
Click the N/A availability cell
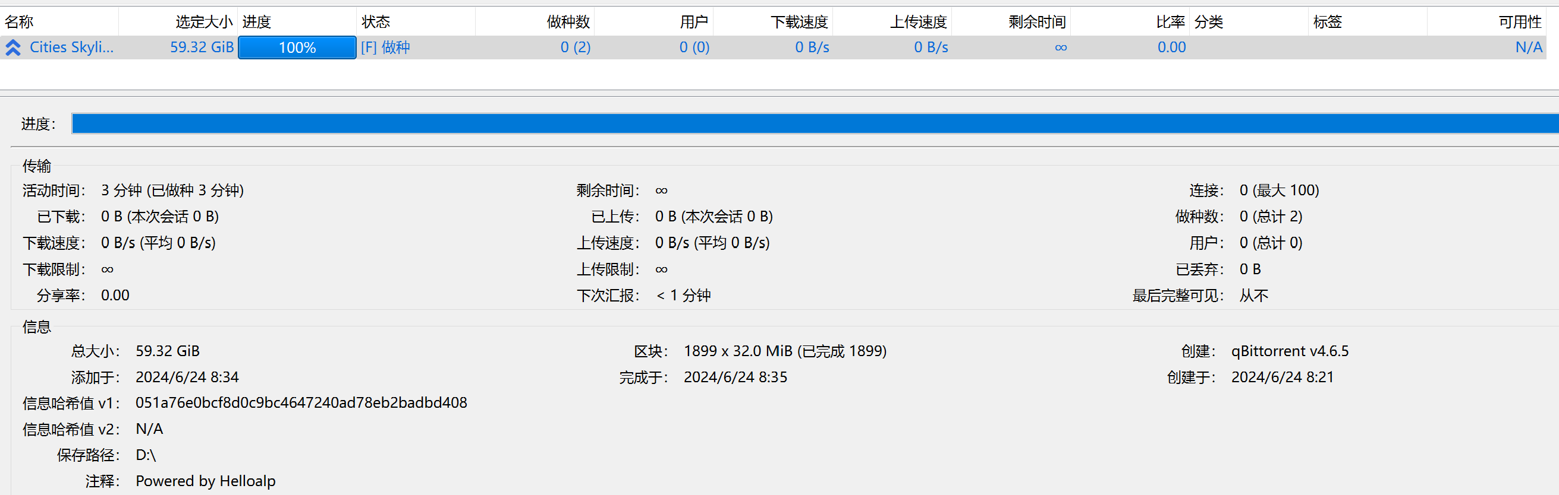tap(1529, 47)
